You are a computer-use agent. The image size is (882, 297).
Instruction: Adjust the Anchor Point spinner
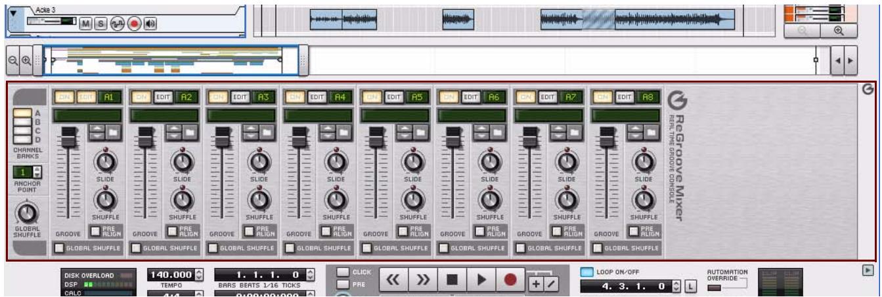[36, 172]
